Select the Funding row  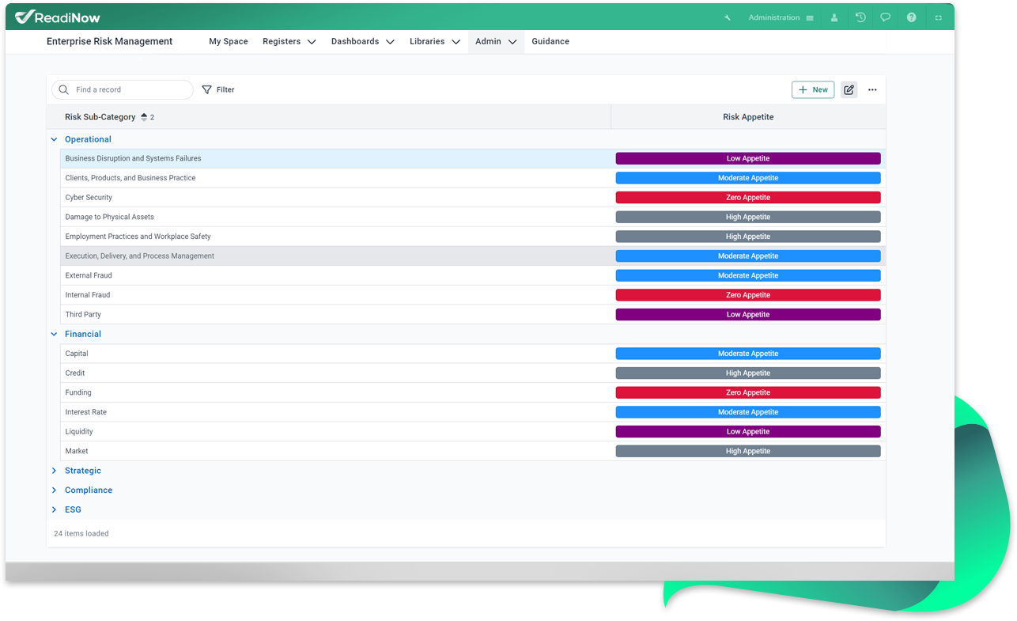473,392
